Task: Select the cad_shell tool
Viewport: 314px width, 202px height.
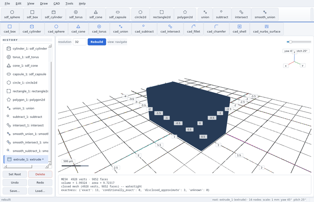Action: (x=239, y=29)
